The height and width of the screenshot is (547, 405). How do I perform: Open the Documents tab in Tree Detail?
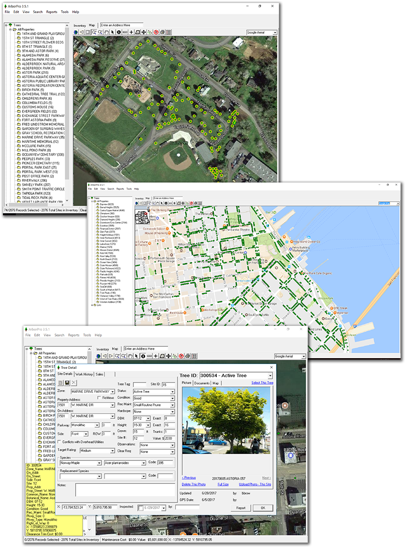(202, 383)
